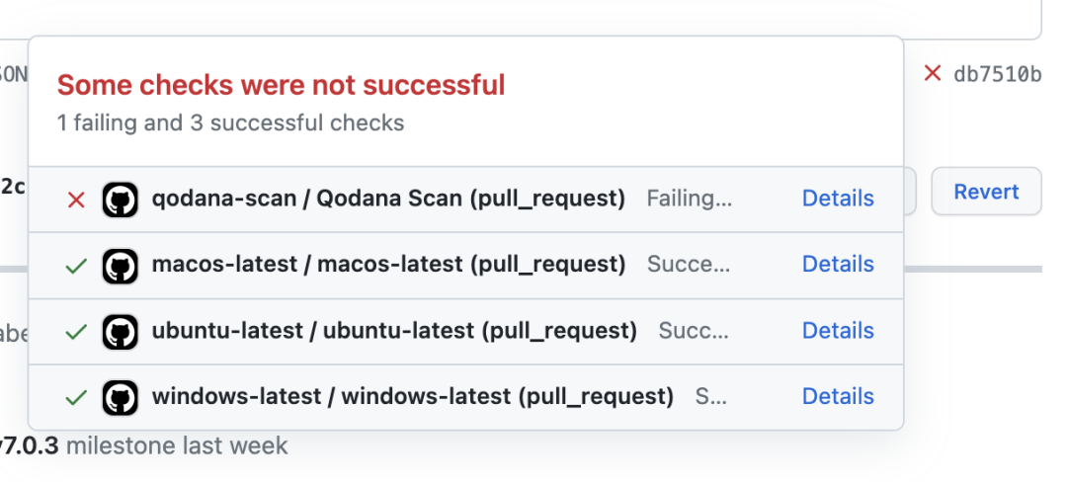Click the GitHub avatar icon beside qodana-scan

coord(121,200)
